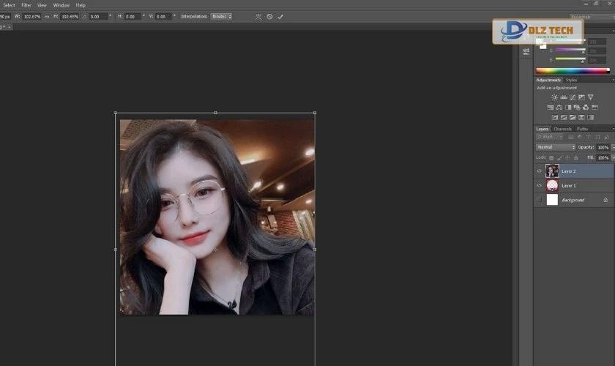The width and height of the screenshot is (615, 366).
Task: Commit the transform with the checkmark icon
Action: tap(280, 16)
